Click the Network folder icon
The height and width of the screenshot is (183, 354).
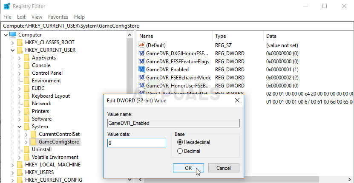tap(27, 104)
